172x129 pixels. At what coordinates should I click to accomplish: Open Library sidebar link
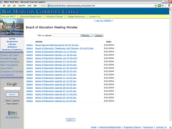point(12,44)
